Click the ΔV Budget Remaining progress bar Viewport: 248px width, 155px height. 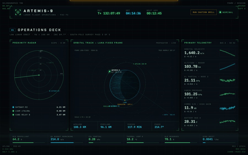click(67, 143)
